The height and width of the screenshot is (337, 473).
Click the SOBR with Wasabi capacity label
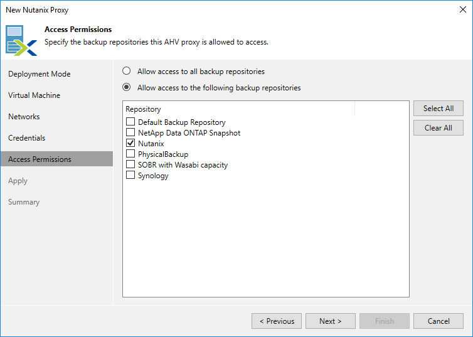click(x=183, y=165)
